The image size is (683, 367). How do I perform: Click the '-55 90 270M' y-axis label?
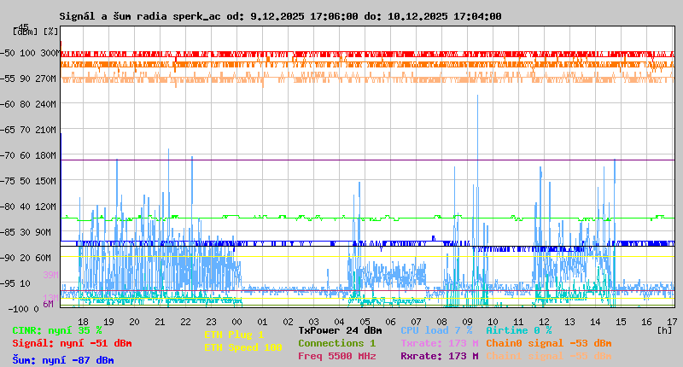pos(28,79)
